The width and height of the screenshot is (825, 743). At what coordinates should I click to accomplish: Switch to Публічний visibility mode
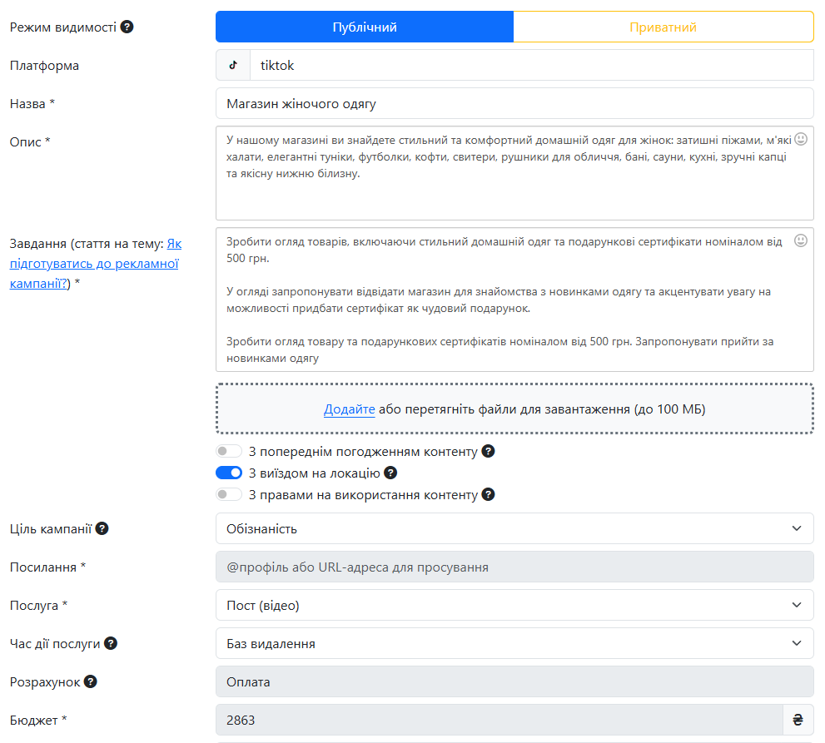click(365, 27)
